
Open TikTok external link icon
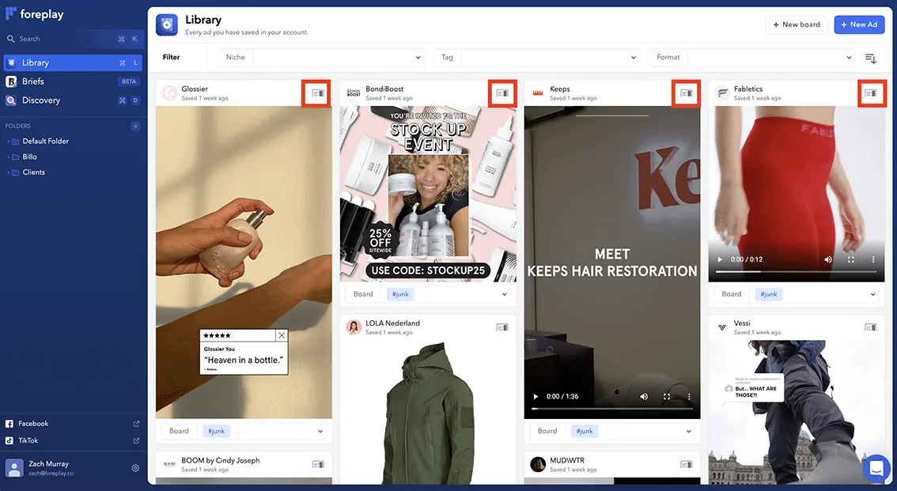coord(136,440)
